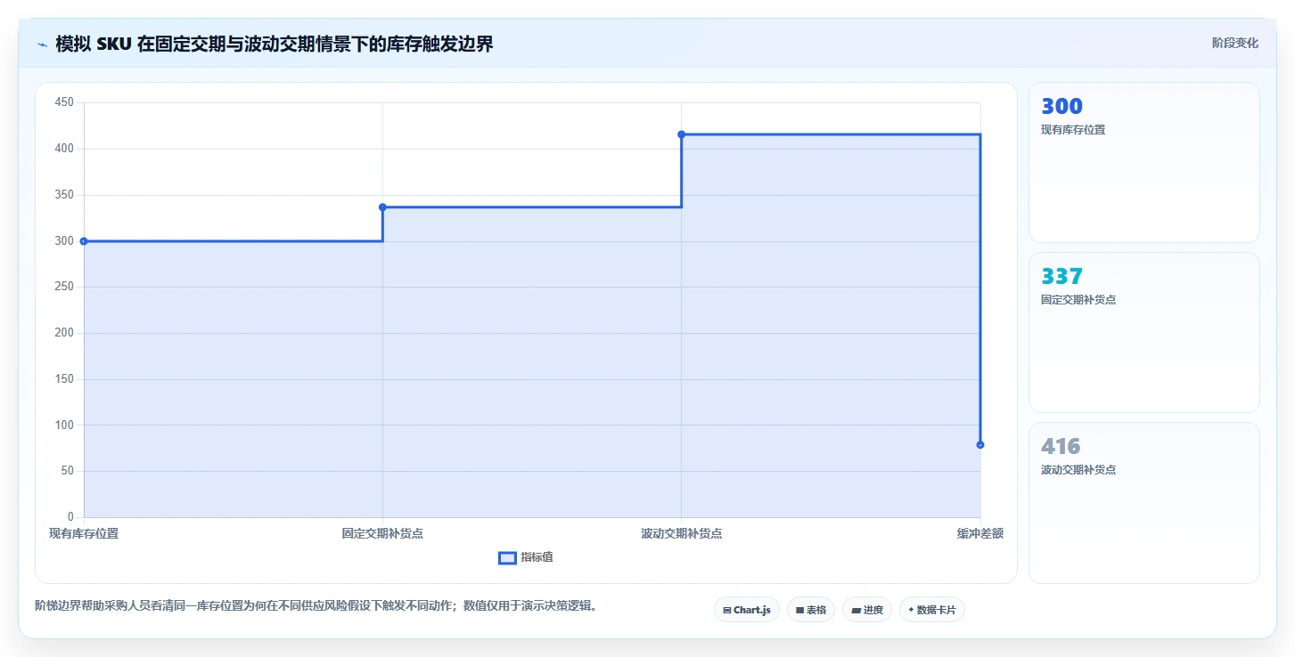
Task: Select the card showing 337 固定交期补货点
Action: (x=1144, y=333)
